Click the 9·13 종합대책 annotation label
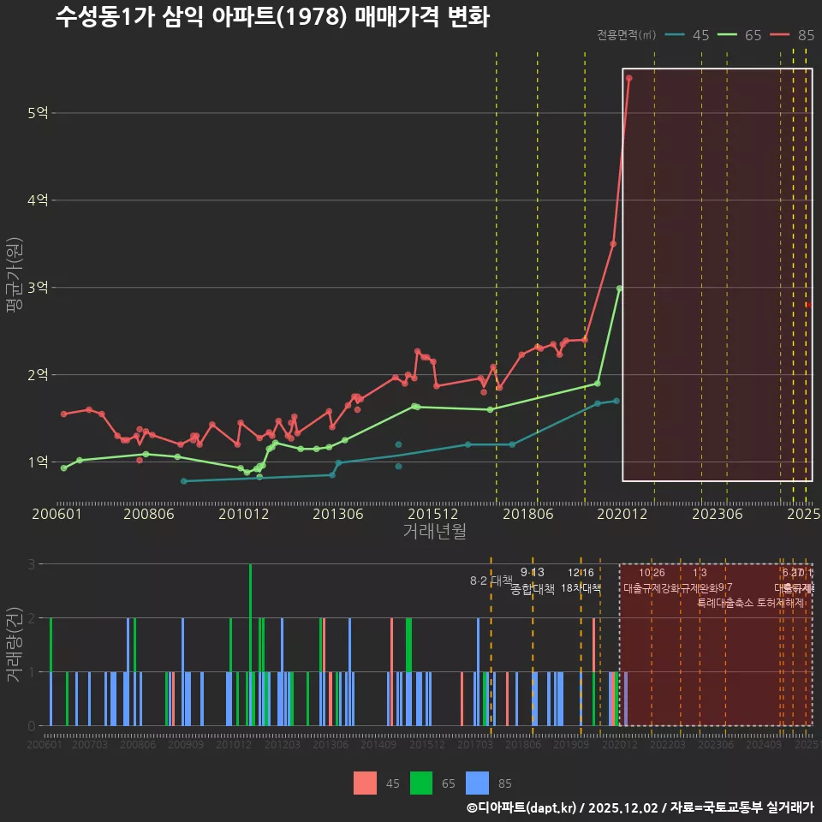The width and height of the screenshot is (822, 822). tap(533, 581)
